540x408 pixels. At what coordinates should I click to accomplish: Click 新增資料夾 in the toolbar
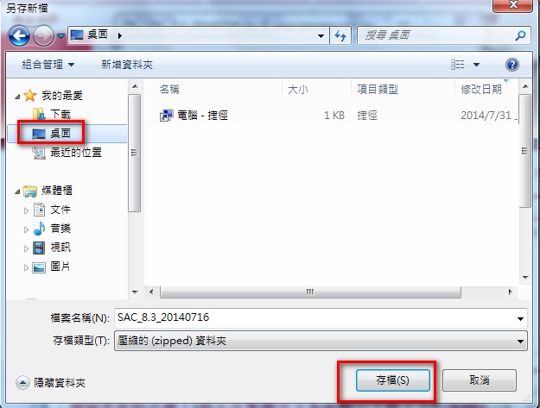[127, 65]
